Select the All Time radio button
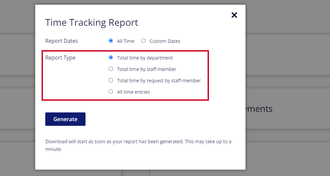This screenshot has width=330, height=176. click(111, 41)
